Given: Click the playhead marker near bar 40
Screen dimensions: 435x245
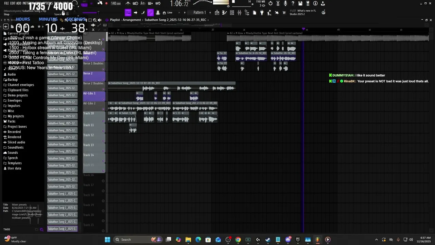Looking at the screenshot, I should (303, 29).
